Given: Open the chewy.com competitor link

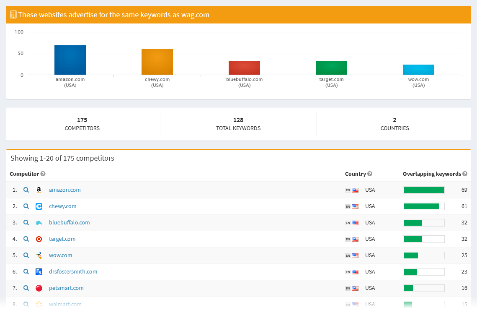Looking at the screenshot, I should tap(62, 206).
